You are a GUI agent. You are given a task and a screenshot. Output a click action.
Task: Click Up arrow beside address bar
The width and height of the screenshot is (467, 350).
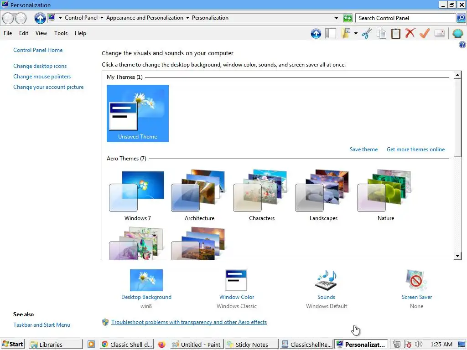coord(40,18)
